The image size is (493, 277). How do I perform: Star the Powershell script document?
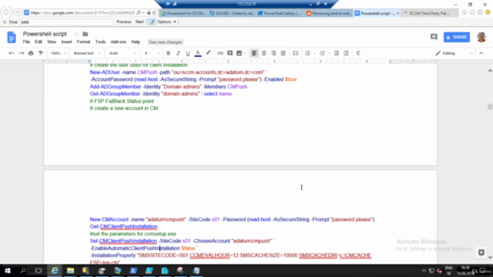tap(76, 34)
